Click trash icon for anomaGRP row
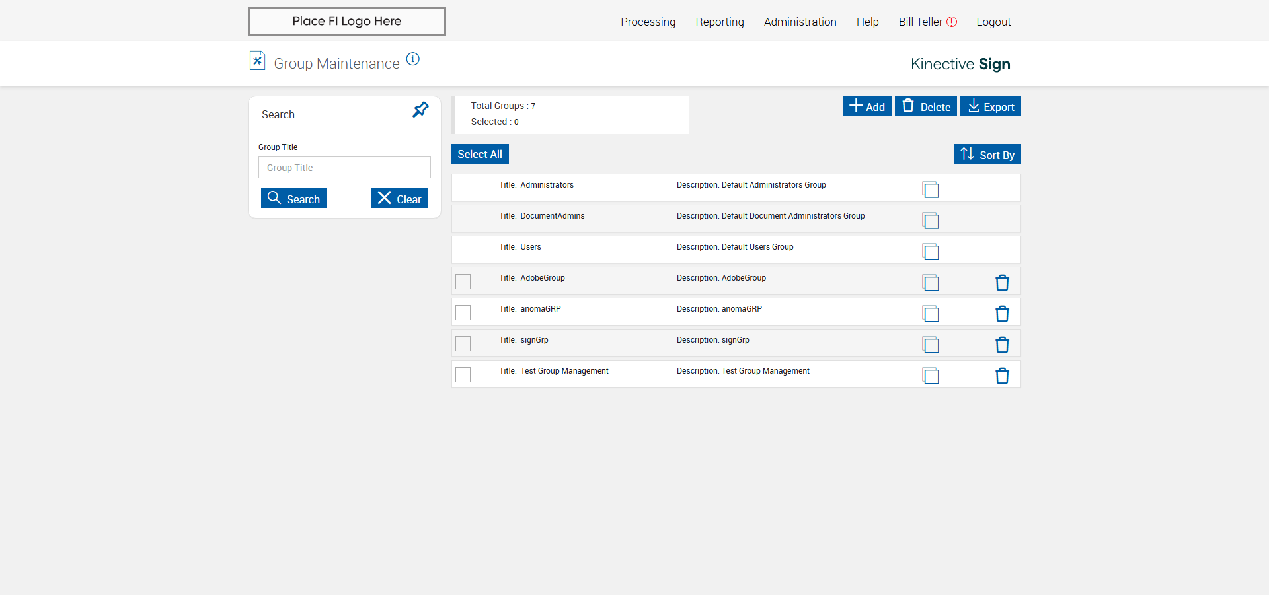Screen dimensions: 1269x595 click(1002, 314)
